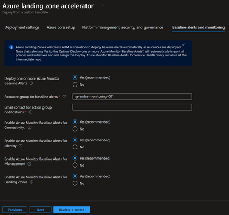Open Platform management, security, and governance tab

[x=123, y=27]
